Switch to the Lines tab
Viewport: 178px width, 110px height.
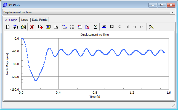pyautogui.click(x=25, y=20)
